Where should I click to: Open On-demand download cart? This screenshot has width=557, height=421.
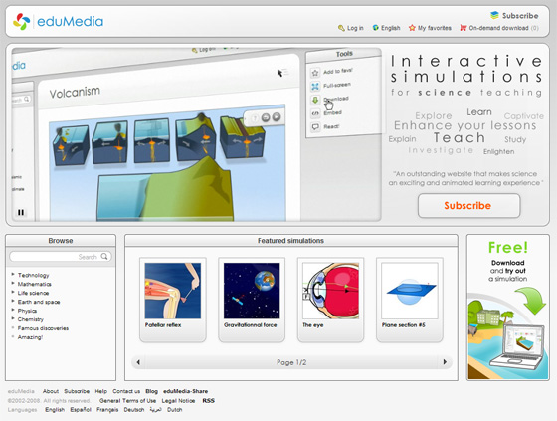[503, 28]
